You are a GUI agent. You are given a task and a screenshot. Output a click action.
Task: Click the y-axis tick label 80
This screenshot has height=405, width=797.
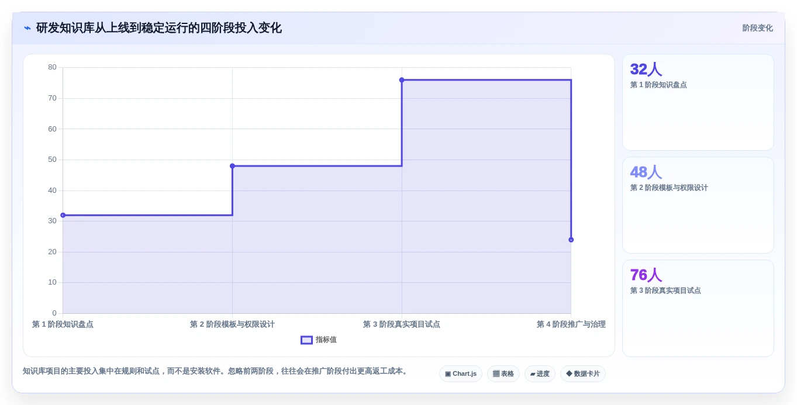point(52,67)
